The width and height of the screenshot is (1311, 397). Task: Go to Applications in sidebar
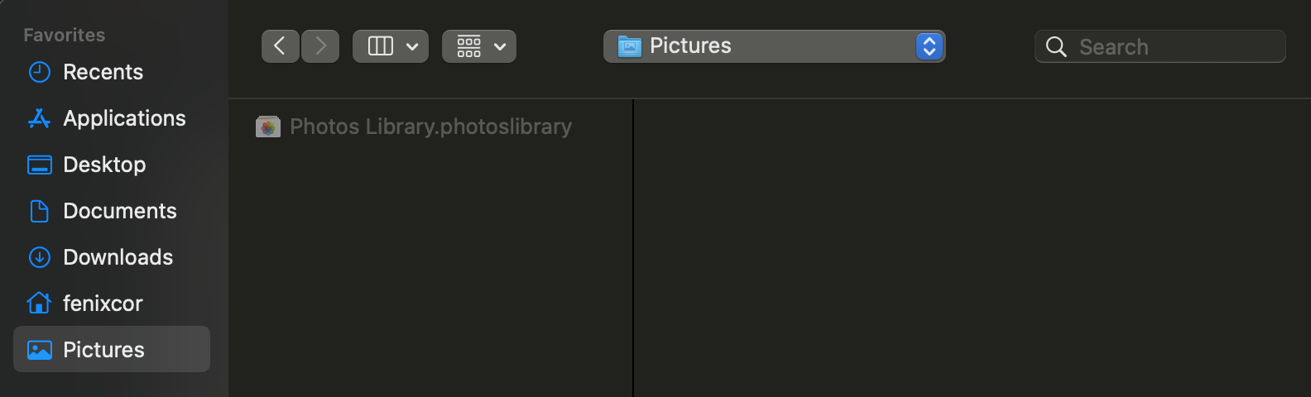click(x=124, y=118)
